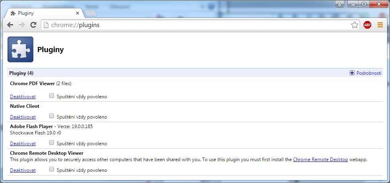Screen dimensions: 390x183
Task: Check always allowed for Chrome Remote Desktop Viewer
Action: point(52,169)
